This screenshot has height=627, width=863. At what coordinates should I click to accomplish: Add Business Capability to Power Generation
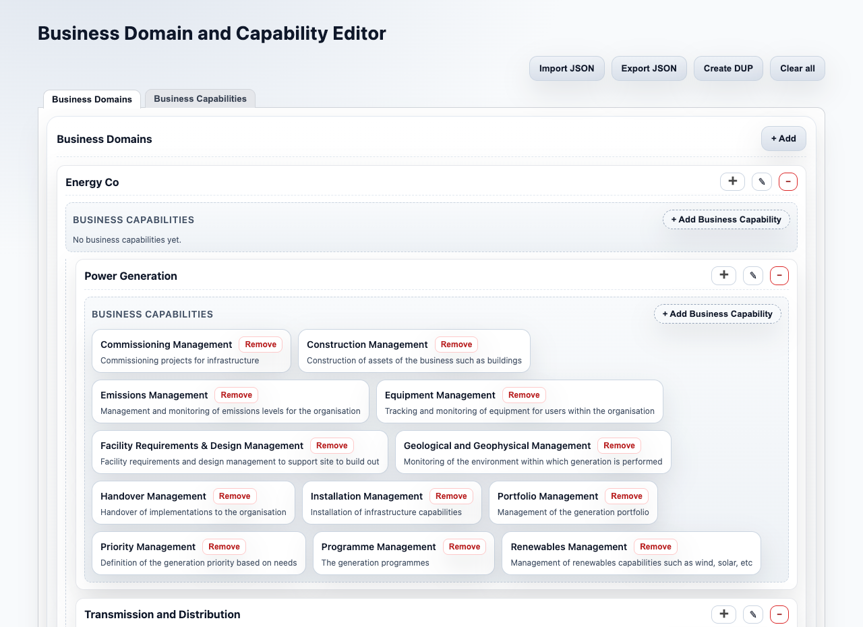717,313
